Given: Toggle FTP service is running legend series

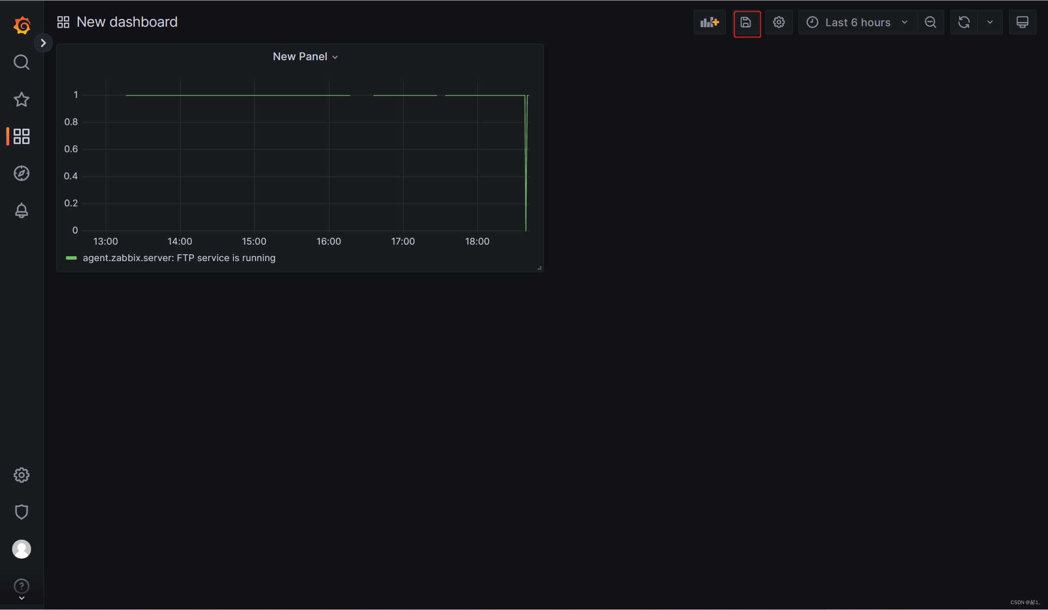Looking at the screenshot, I should pos(179,258).
